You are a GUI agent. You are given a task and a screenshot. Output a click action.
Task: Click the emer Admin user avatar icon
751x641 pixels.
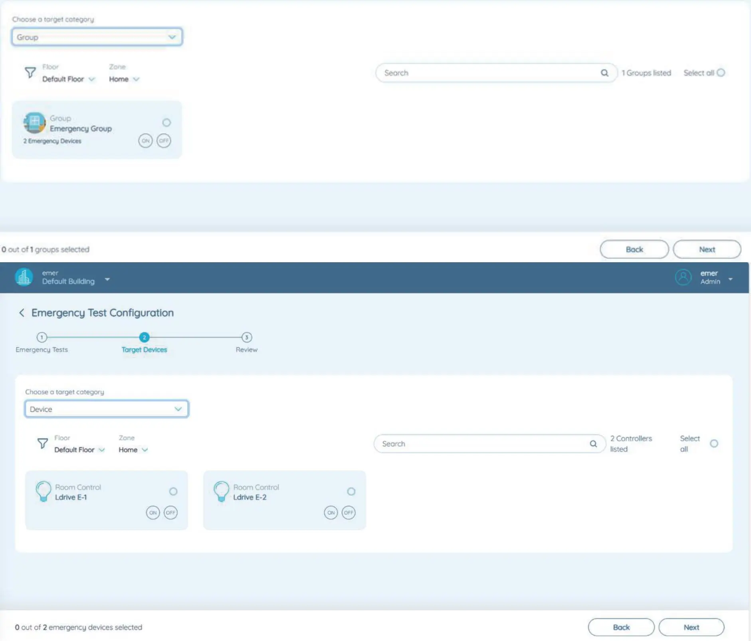[x=683, y=277]
